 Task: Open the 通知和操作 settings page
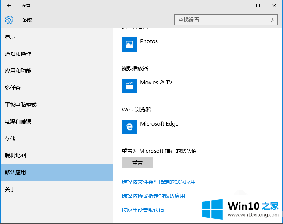(x=57, y=54)
